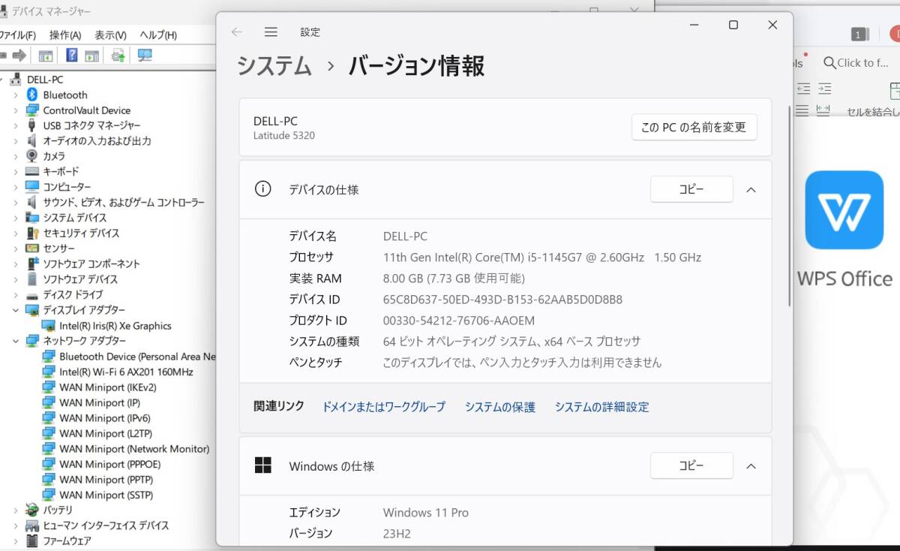
Task: Open the システムの保護 link
Action: pos(499,406)
